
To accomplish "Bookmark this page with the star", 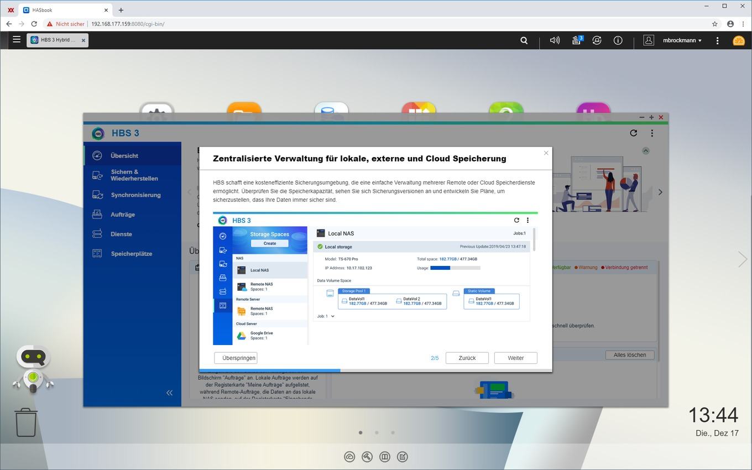I will coord(715,24).
